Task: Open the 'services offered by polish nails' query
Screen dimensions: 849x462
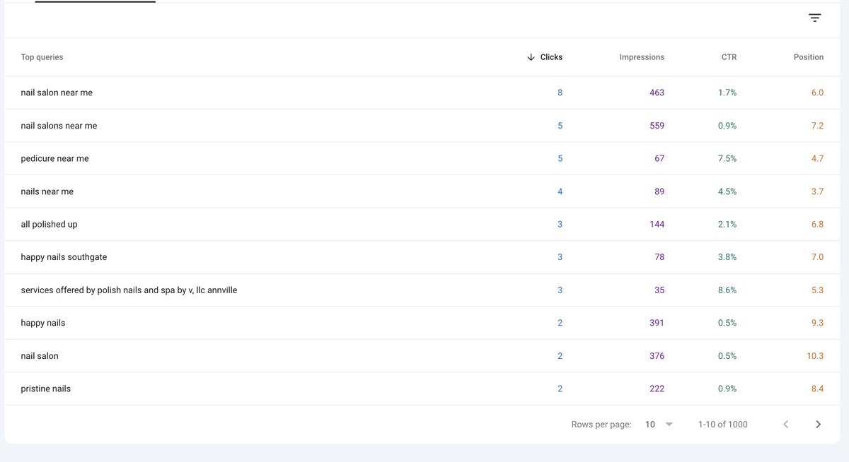Action: (129, 290)
